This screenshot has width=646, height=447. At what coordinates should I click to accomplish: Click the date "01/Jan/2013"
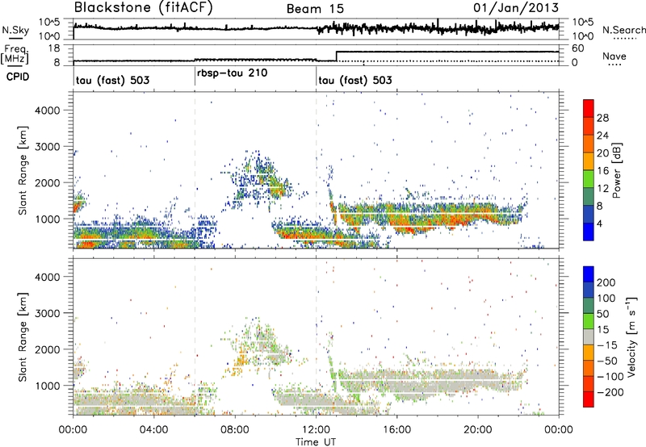516,8
